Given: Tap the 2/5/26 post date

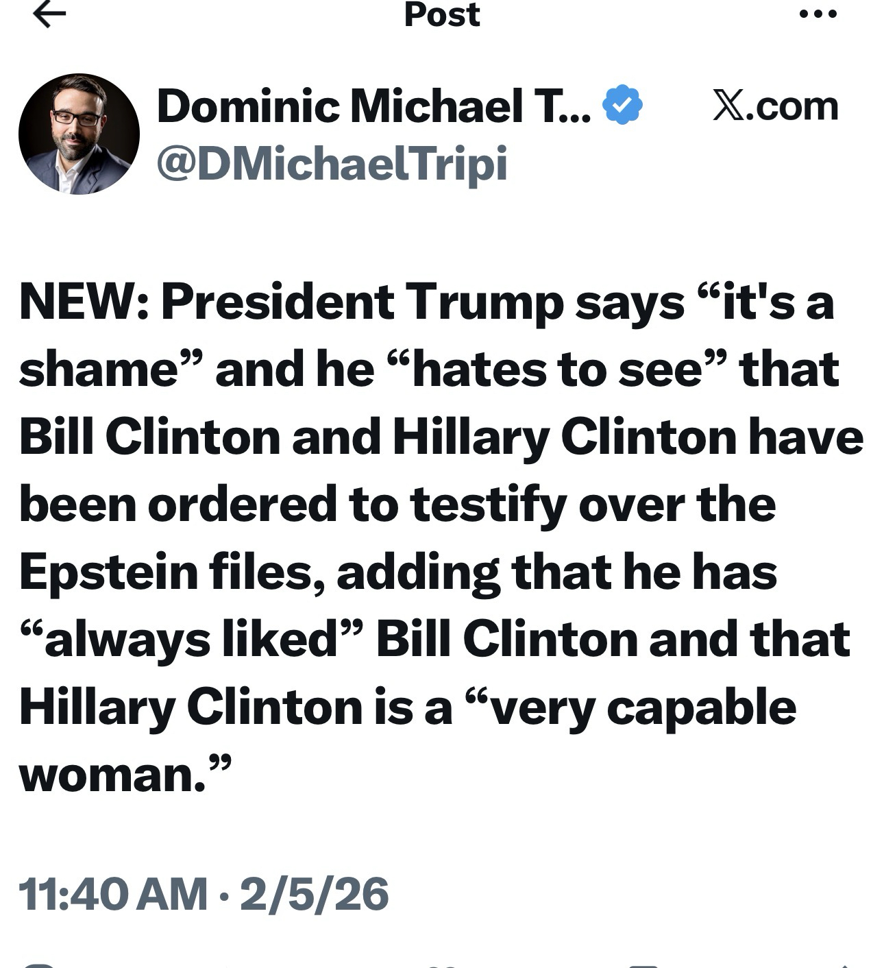Looking at the screenshot, I should tap(314, 894).
